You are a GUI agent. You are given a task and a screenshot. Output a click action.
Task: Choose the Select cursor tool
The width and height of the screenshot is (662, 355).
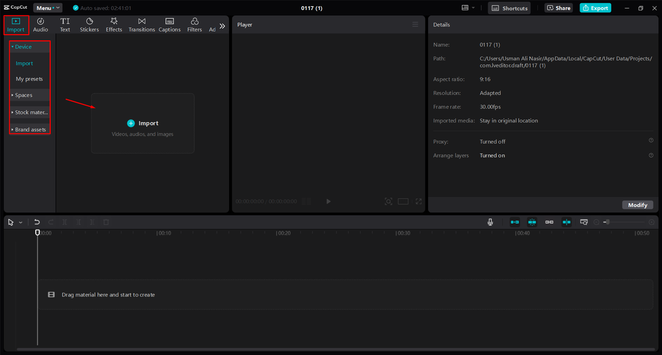pos(11,222)
